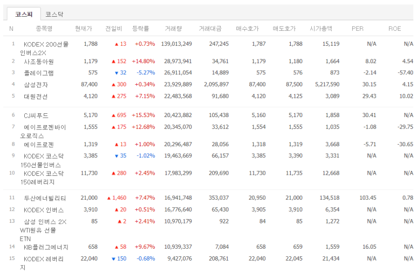Open the KODEX 코스닥150레버리지 link
Image resolution: width=417 pixels, height=273 pixels.
[42, 178]
